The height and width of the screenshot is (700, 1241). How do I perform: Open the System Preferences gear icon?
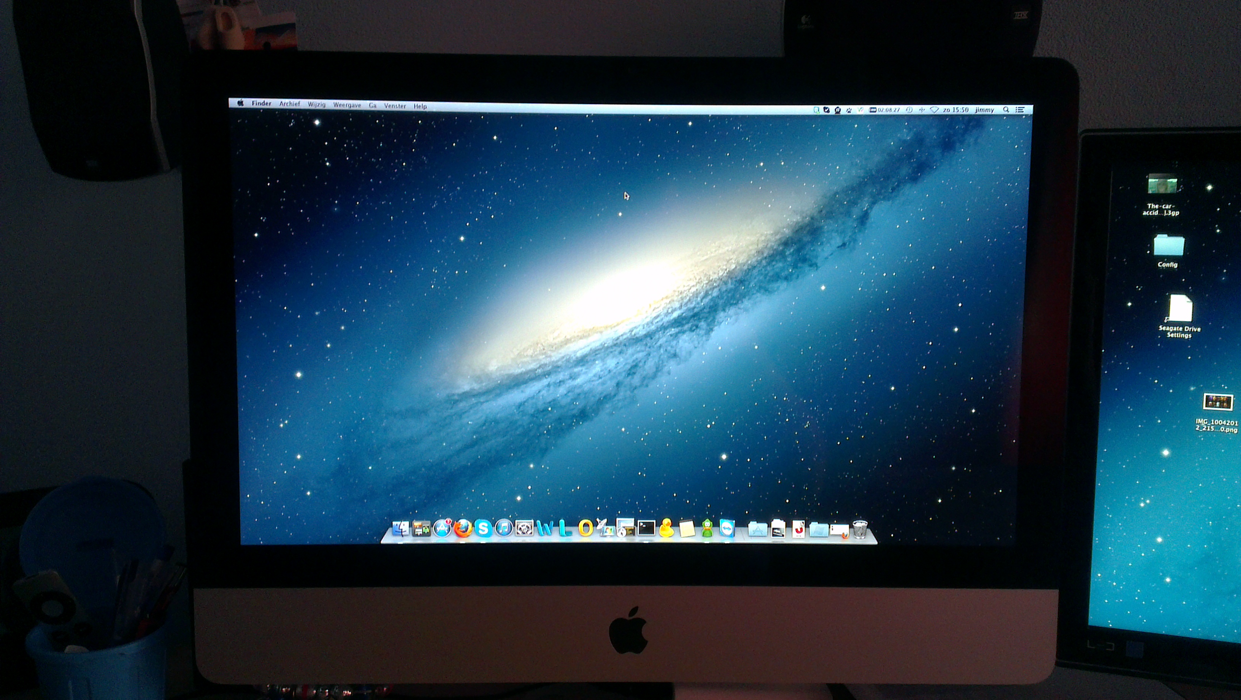coord(525,529)
